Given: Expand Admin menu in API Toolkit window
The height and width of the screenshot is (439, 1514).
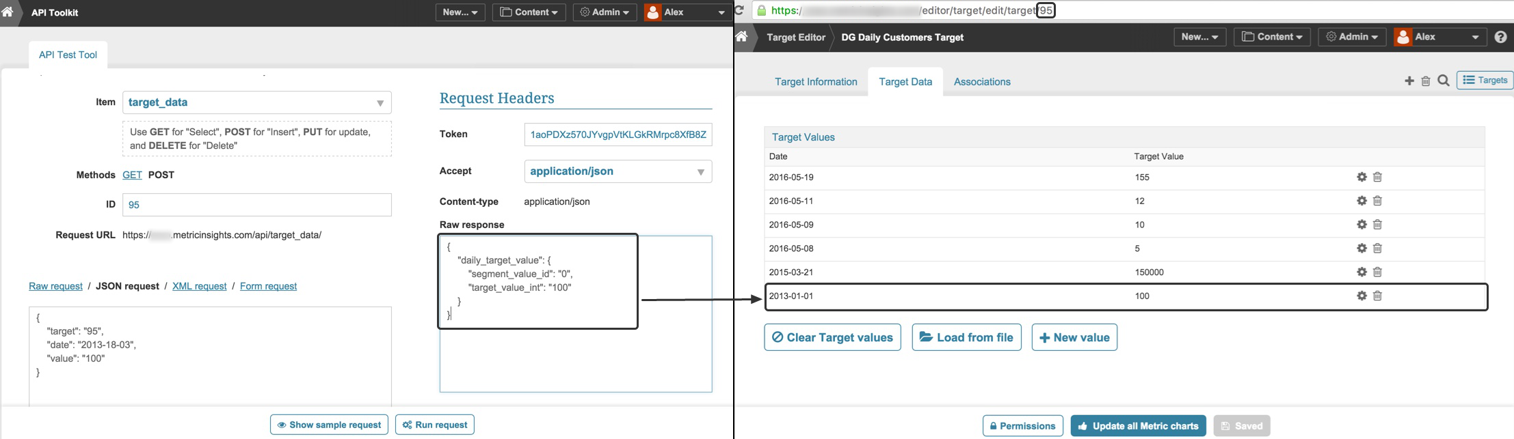Looking at the screenshot, I should (605, 12).
